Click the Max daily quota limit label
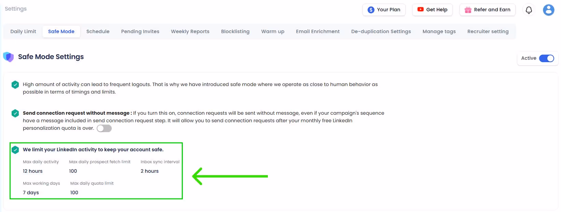Viewport: 561px width, 212px height. (92, 183)
